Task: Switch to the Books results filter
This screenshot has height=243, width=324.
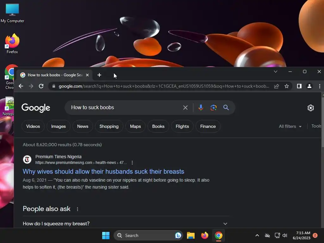Action: point(158,126)
